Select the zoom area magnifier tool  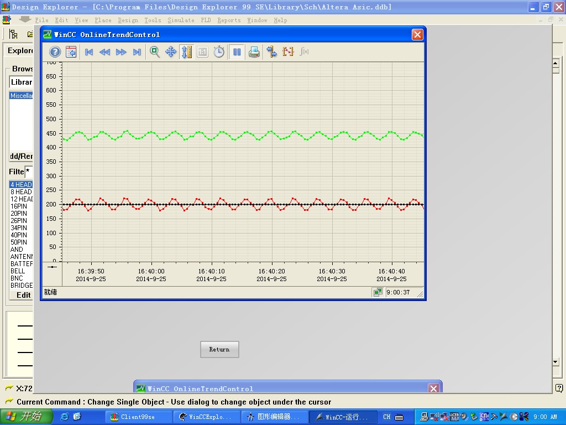[155, 52]
